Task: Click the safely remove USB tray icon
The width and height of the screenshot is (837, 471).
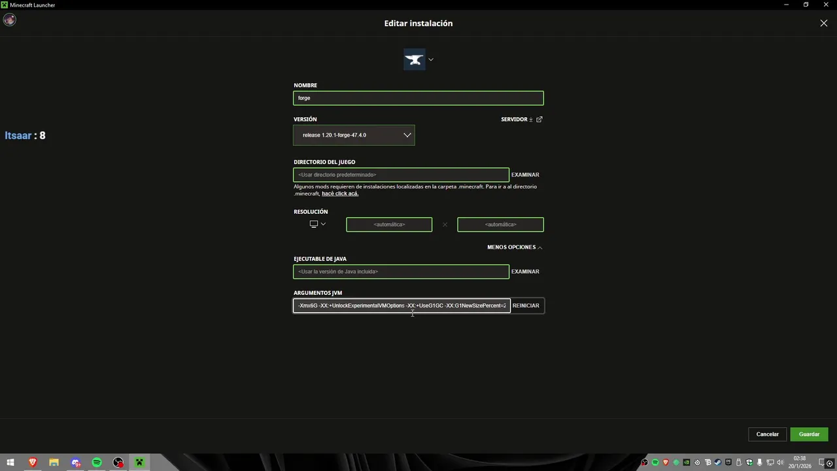Action: 739,462
